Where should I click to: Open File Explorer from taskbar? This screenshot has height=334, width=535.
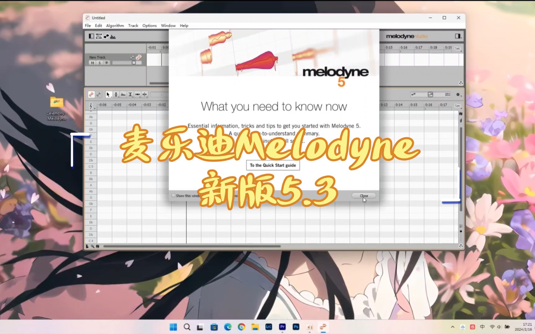tap(255, 327)
